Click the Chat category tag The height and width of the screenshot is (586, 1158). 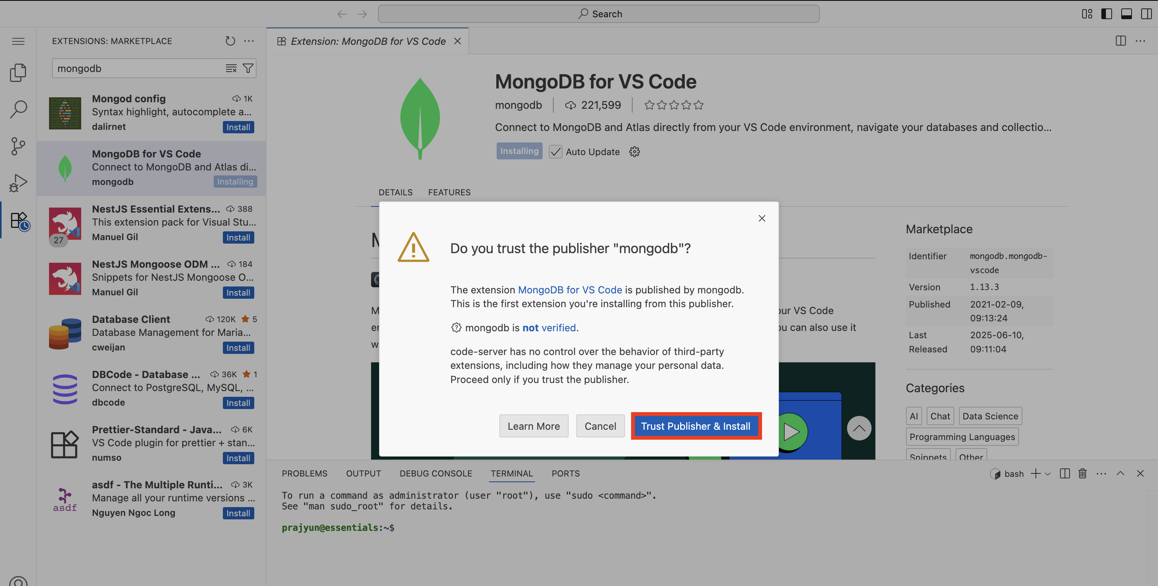point(940,416)
